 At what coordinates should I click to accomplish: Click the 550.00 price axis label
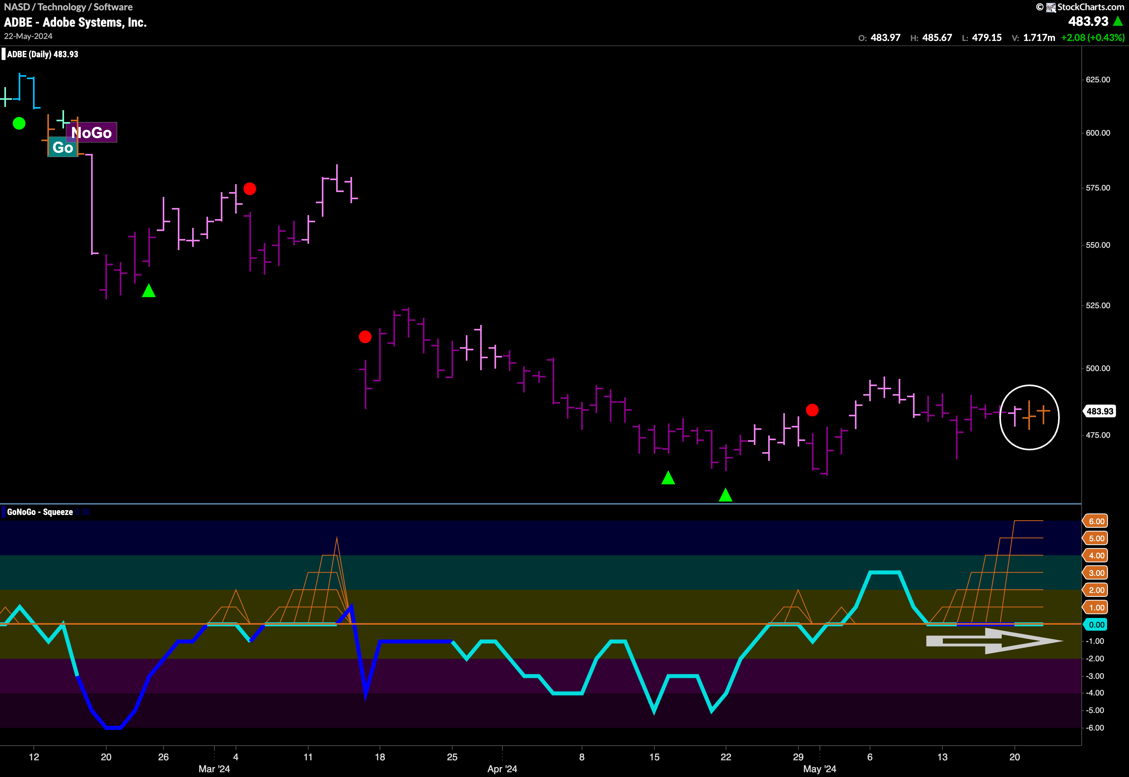point(1098,245)
